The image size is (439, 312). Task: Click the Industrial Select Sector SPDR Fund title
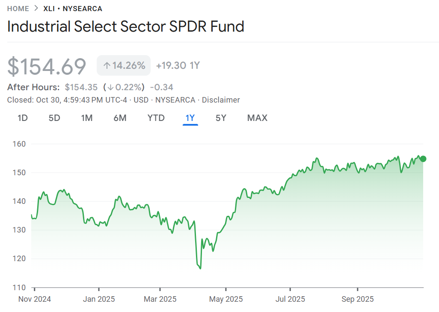tap(126, 26)
